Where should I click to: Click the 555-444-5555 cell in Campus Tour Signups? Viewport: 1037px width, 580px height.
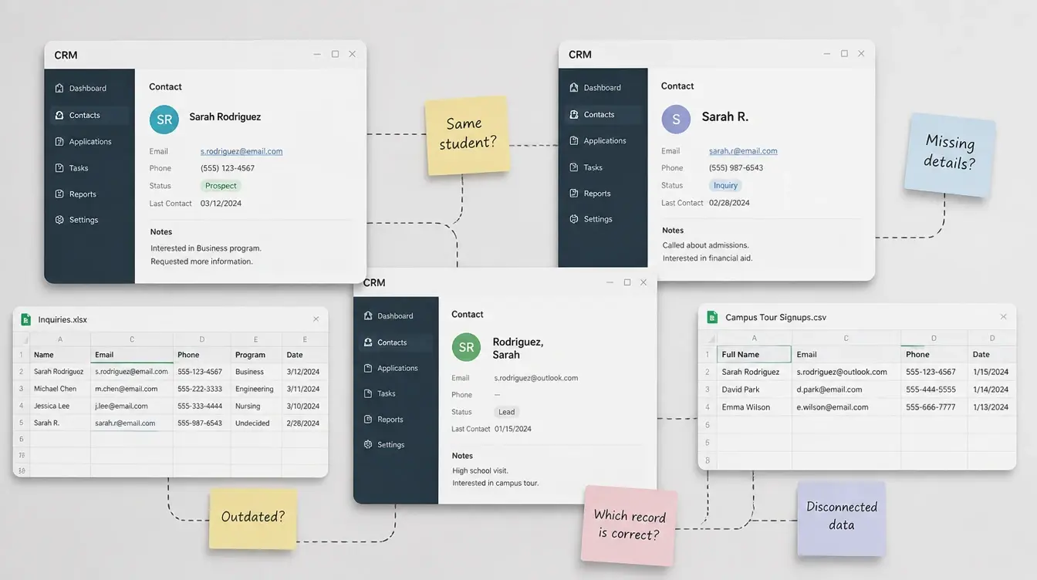pos(934,389)
